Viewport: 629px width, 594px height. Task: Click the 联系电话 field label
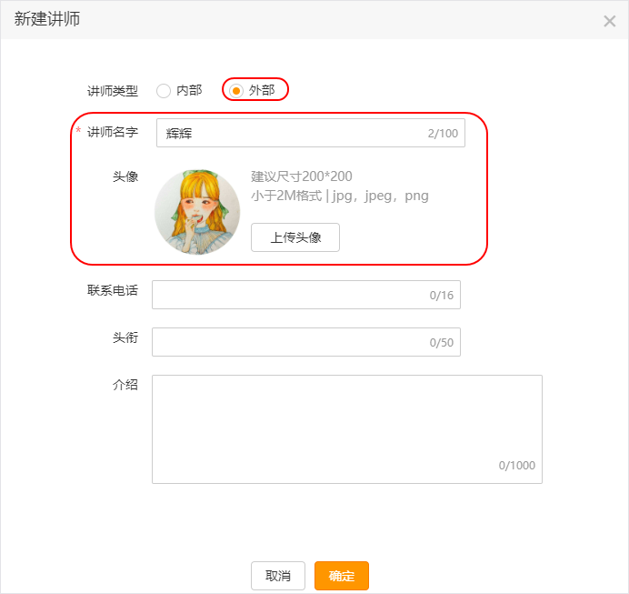113,290
